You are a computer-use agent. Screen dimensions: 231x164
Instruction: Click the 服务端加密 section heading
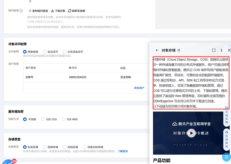click(16, 111)
